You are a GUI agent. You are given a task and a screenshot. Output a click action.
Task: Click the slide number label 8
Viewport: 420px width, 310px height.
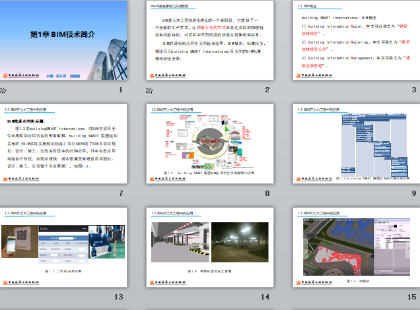point(267,193)
